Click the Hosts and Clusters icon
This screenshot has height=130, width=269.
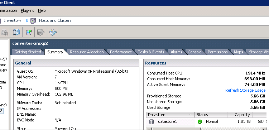tap(33, 21)
